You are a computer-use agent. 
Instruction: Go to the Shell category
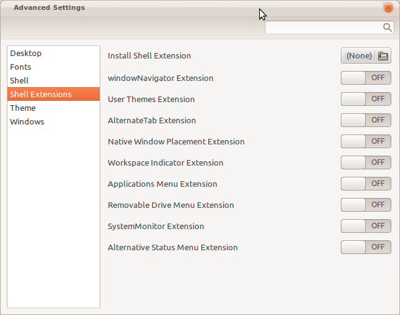point(19,81)
